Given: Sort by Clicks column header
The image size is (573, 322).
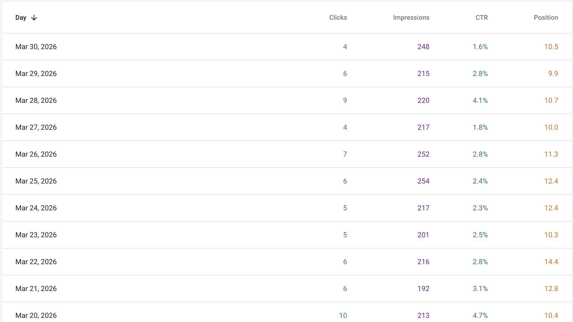Looking at the screenshot, I should coord(338,18).
